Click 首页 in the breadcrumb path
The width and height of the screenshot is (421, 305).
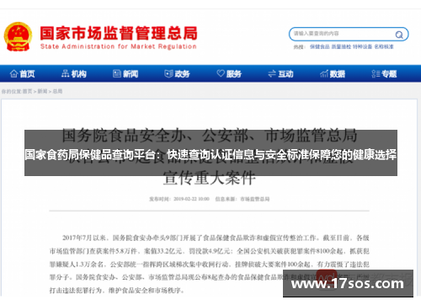(27, 91)
